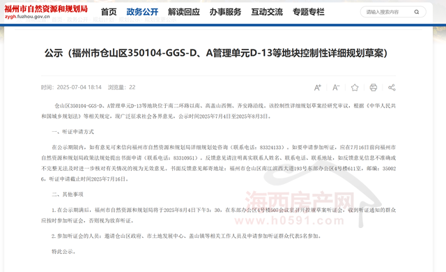Click the heading 一、听证申请方式
Viewport: 446px width, 272px height.
(x=72, y=132)
